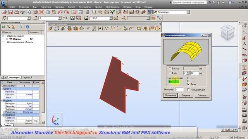This screenshot has height=139, width=248.
Task: Switch to the Геометрия inspector tab
Action: 14,78
